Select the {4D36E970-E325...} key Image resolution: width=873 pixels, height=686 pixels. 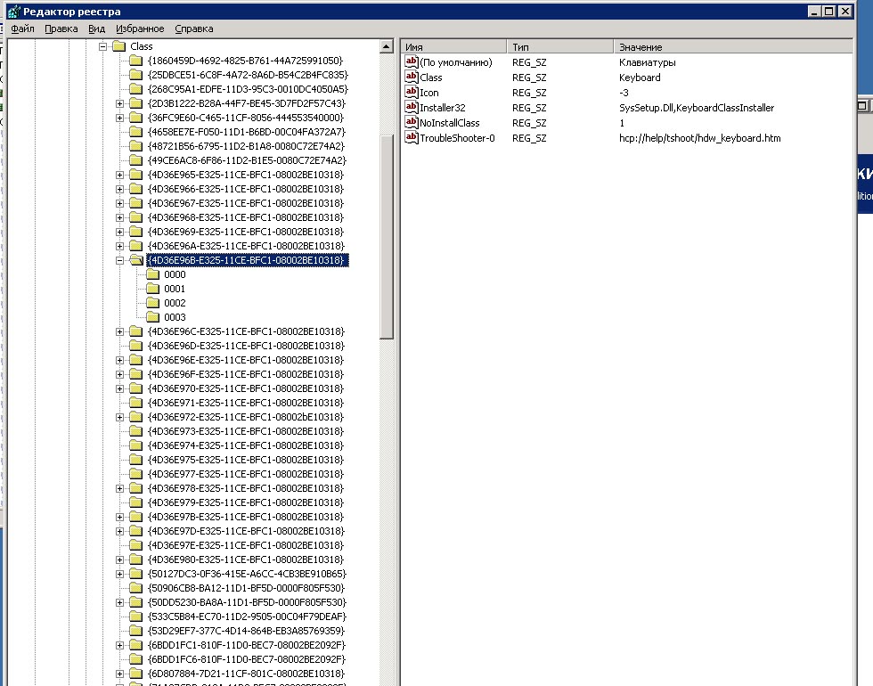(x=246, y=388)
